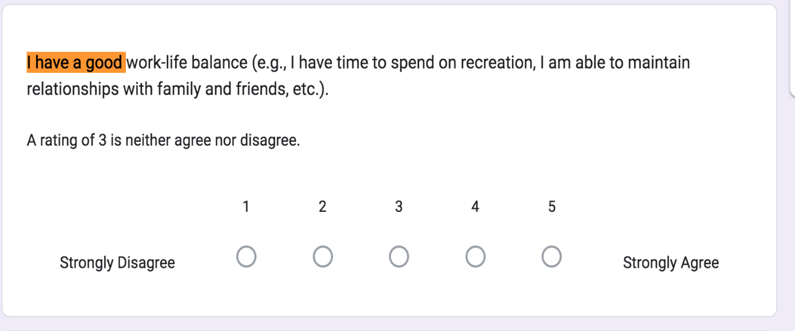The image size is (795, 331).
Task: Pick the neutral rating 3 radio button
Action: pyautogui.click(x=399, y=257)
